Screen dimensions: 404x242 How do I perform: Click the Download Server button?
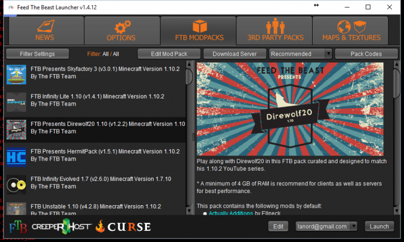click(235, 54)
